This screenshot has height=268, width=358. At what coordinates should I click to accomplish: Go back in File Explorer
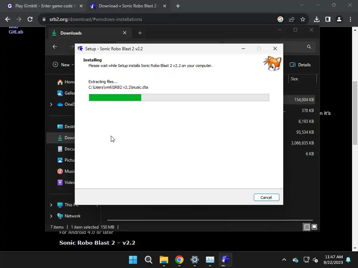(x=55, y=47)
